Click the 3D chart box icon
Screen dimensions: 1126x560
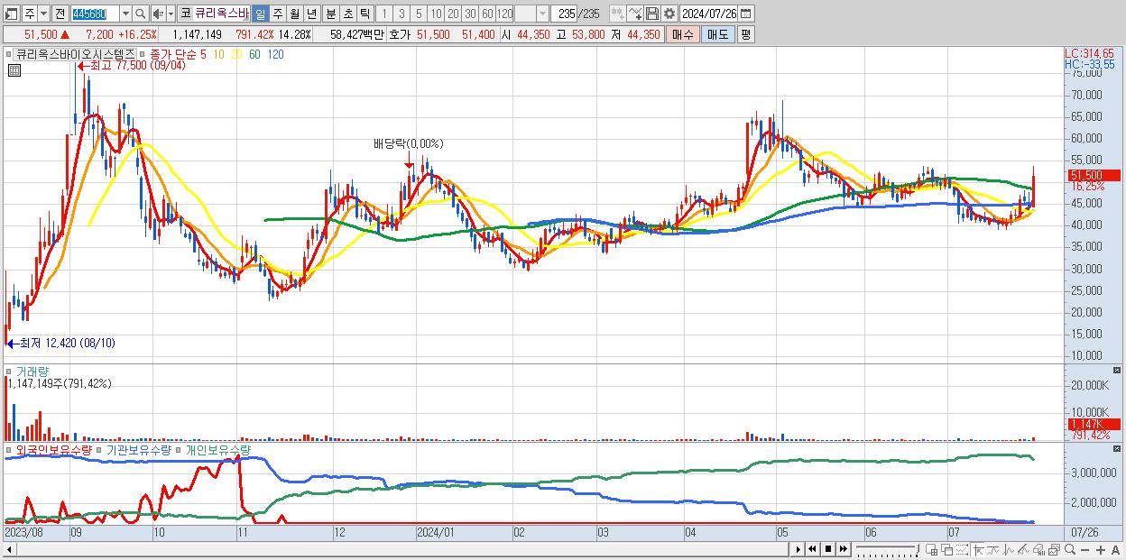pos(1039,550)
